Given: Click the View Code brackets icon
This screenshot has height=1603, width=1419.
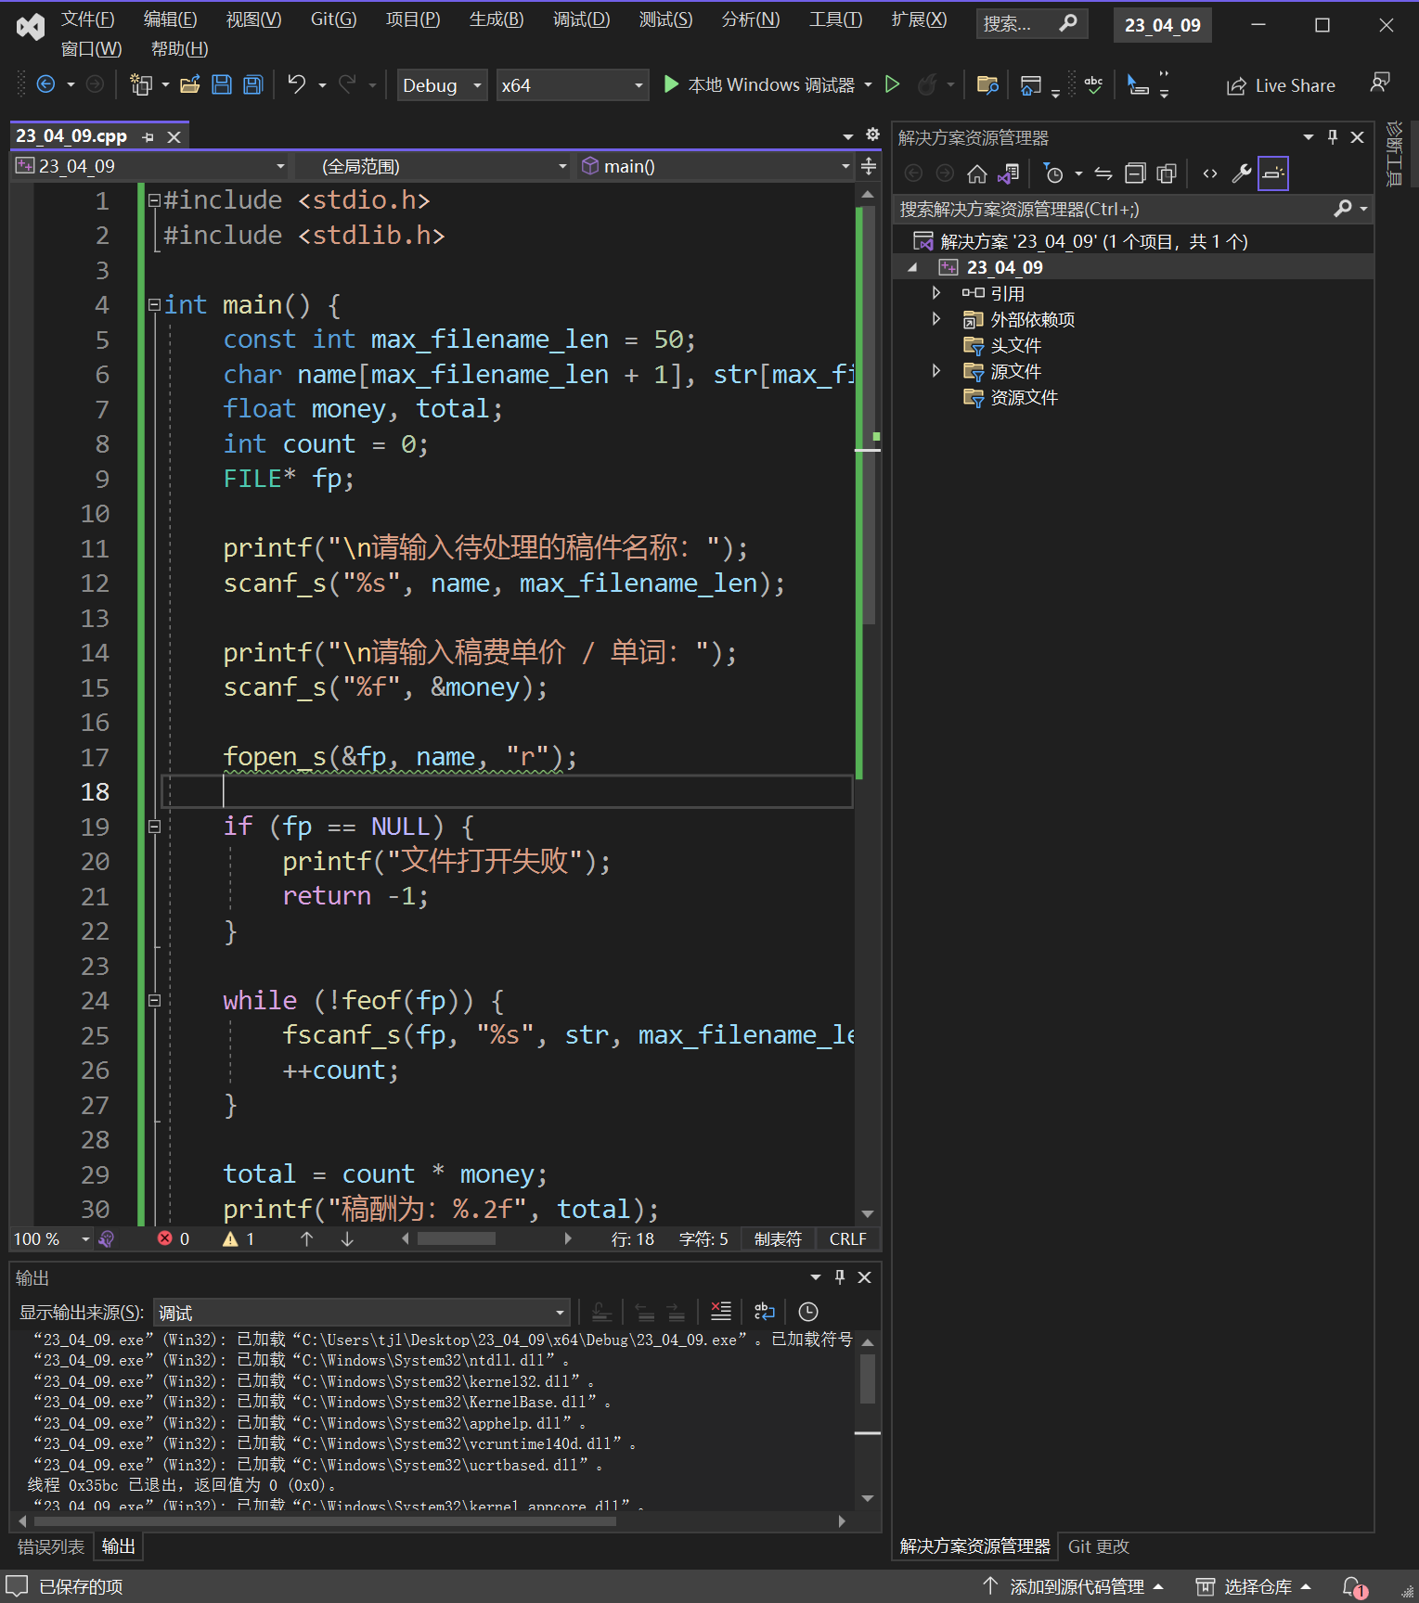Looking at the screenshot, I should tap(1210, 173).
